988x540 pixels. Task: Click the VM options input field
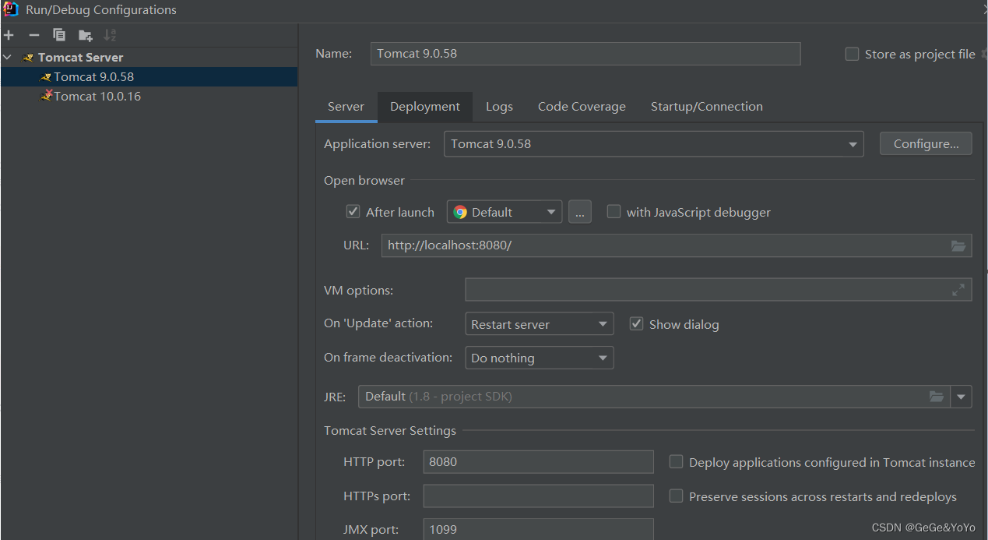tap(719, 290)
